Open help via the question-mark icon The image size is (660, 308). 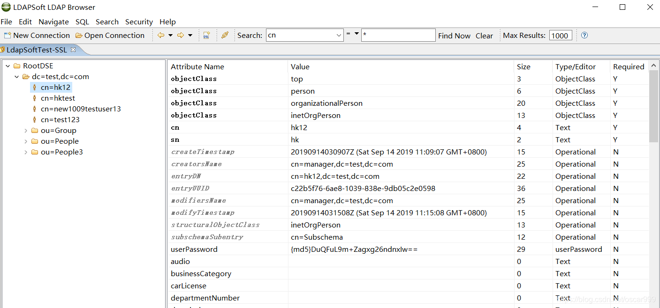[584, 35]
